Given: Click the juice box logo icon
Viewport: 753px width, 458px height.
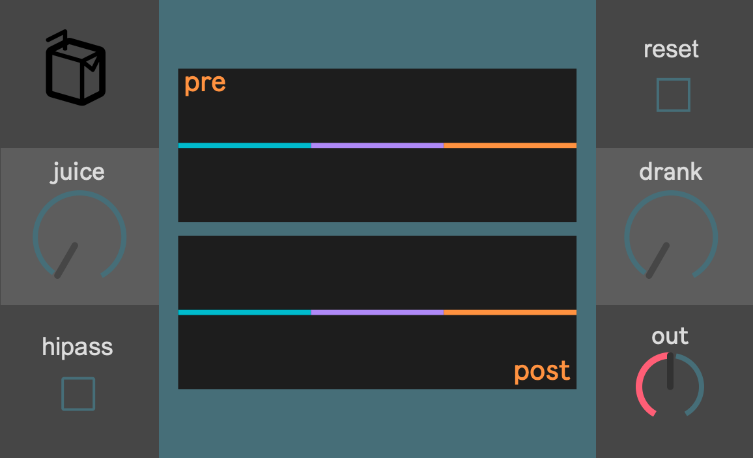Looking at the screenshot, I should coord(76,68).
